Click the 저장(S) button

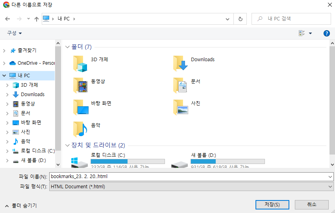272,205
